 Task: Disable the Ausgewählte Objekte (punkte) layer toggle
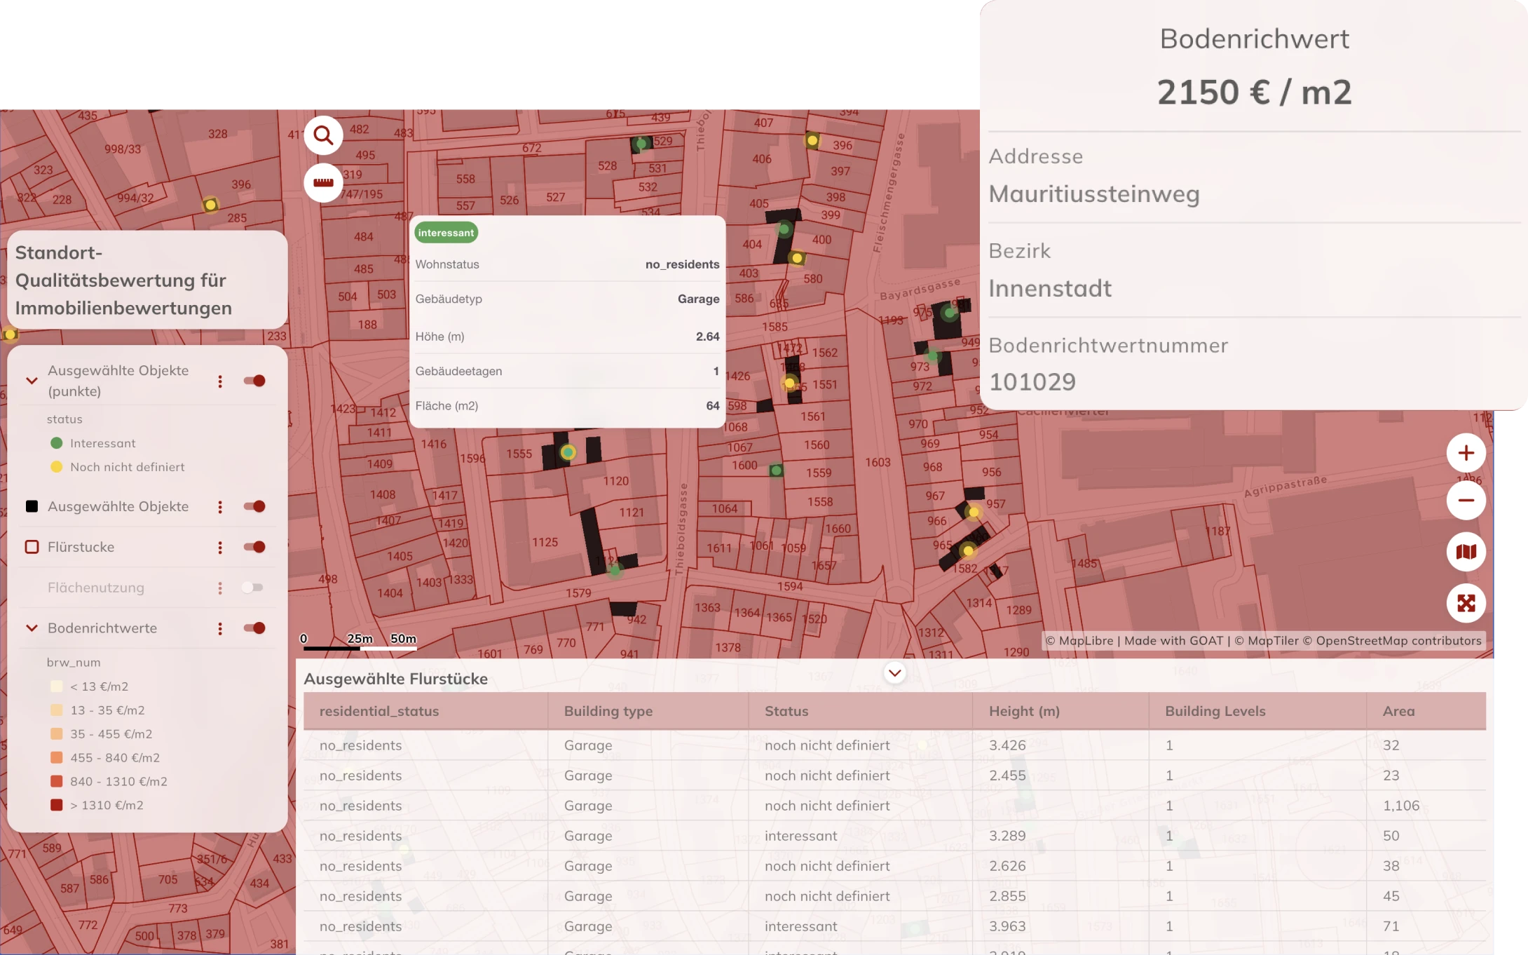coord(254,381)
